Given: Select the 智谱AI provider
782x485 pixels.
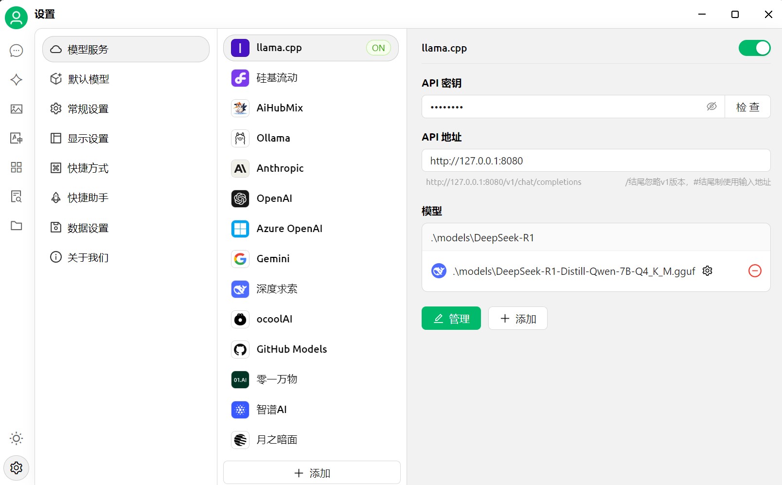Looking at the screenshot, I should tap(311, 410).
